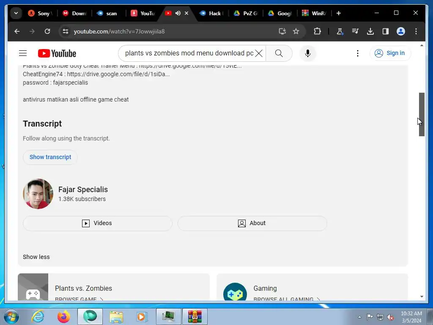View site information icon in address bar
The width and height of the screenshot is (433, 325).
[x=66, y=31]
